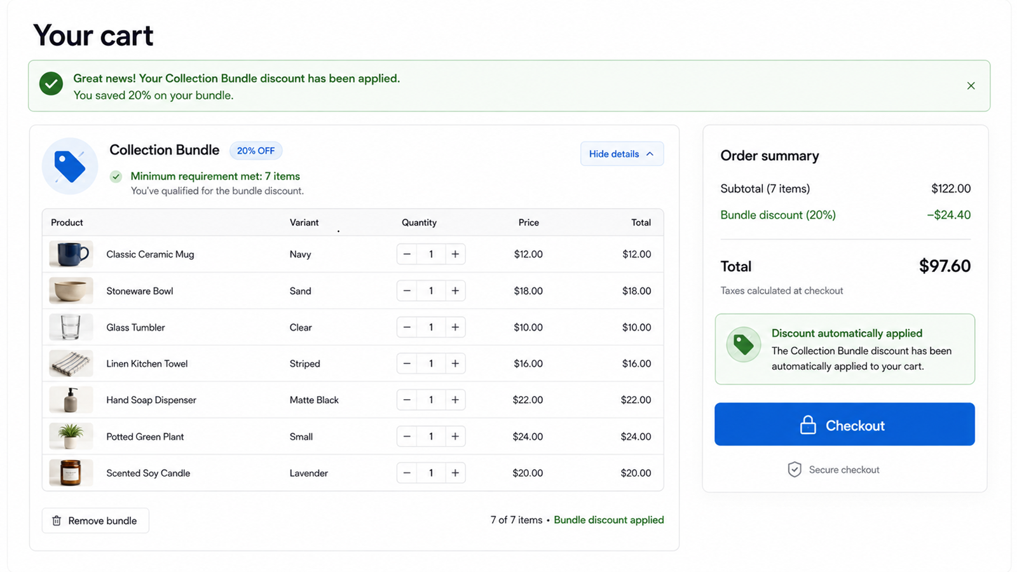This screenshot has height=572, width=1017.
Task: Decrease Scented Soy Candle quantity
Action: tap(407, 473)
